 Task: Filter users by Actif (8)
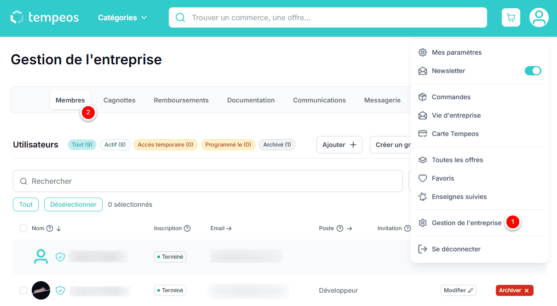115,145
